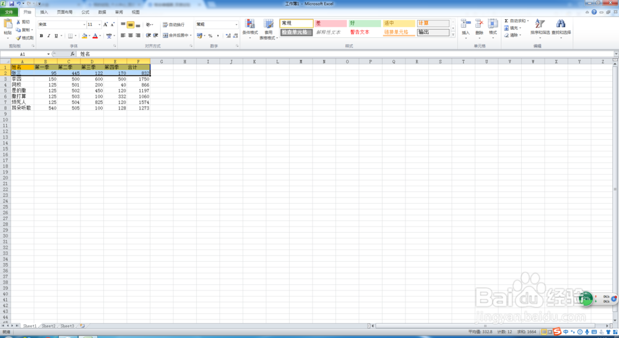619x338 pixels.
Task: Open the File (文件) tab
Action: tap(9, 12)
